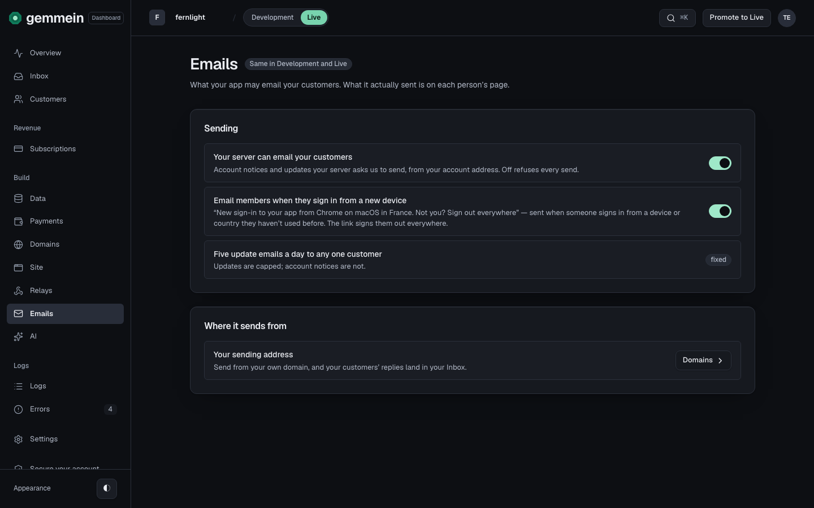Click Promote to Live button
This screenshot has width=814, height=508.
tap(737, 17)
